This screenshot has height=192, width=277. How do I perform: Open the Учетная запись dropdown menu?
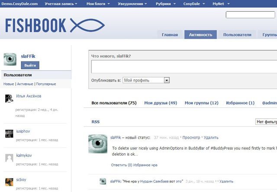coord(61,4)
